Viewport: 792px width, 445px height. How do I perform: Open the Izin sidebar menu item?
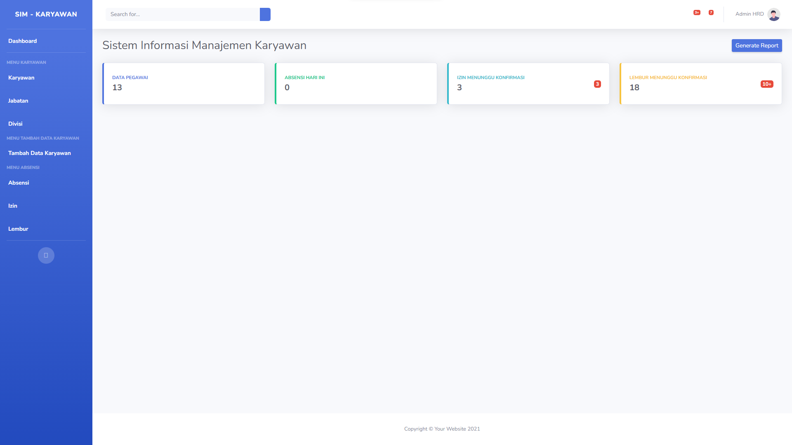pos(13,206)
